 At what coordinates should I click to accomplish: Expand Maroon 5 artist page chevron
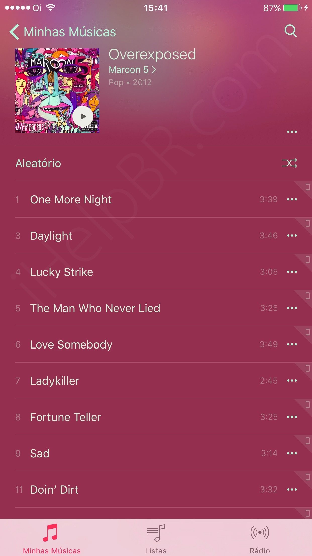tap(154, 70)
